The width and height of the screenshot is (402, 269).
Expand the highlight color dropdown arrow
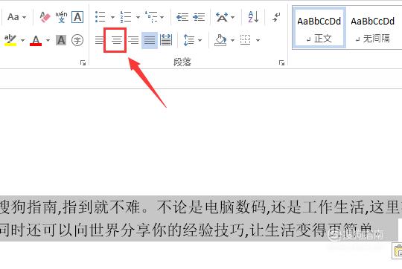pos(22,40)
